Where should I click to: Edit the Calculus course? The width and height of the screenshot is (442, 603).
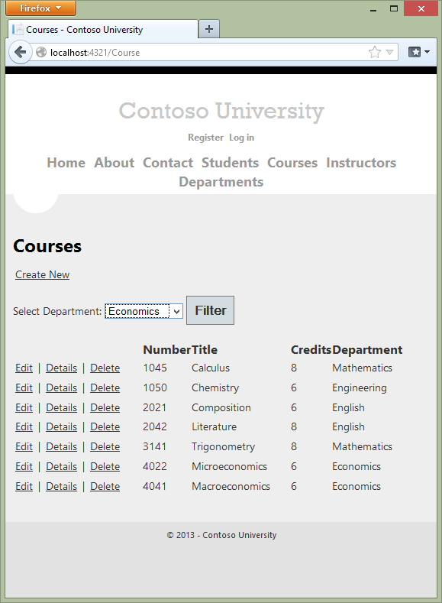24,368
